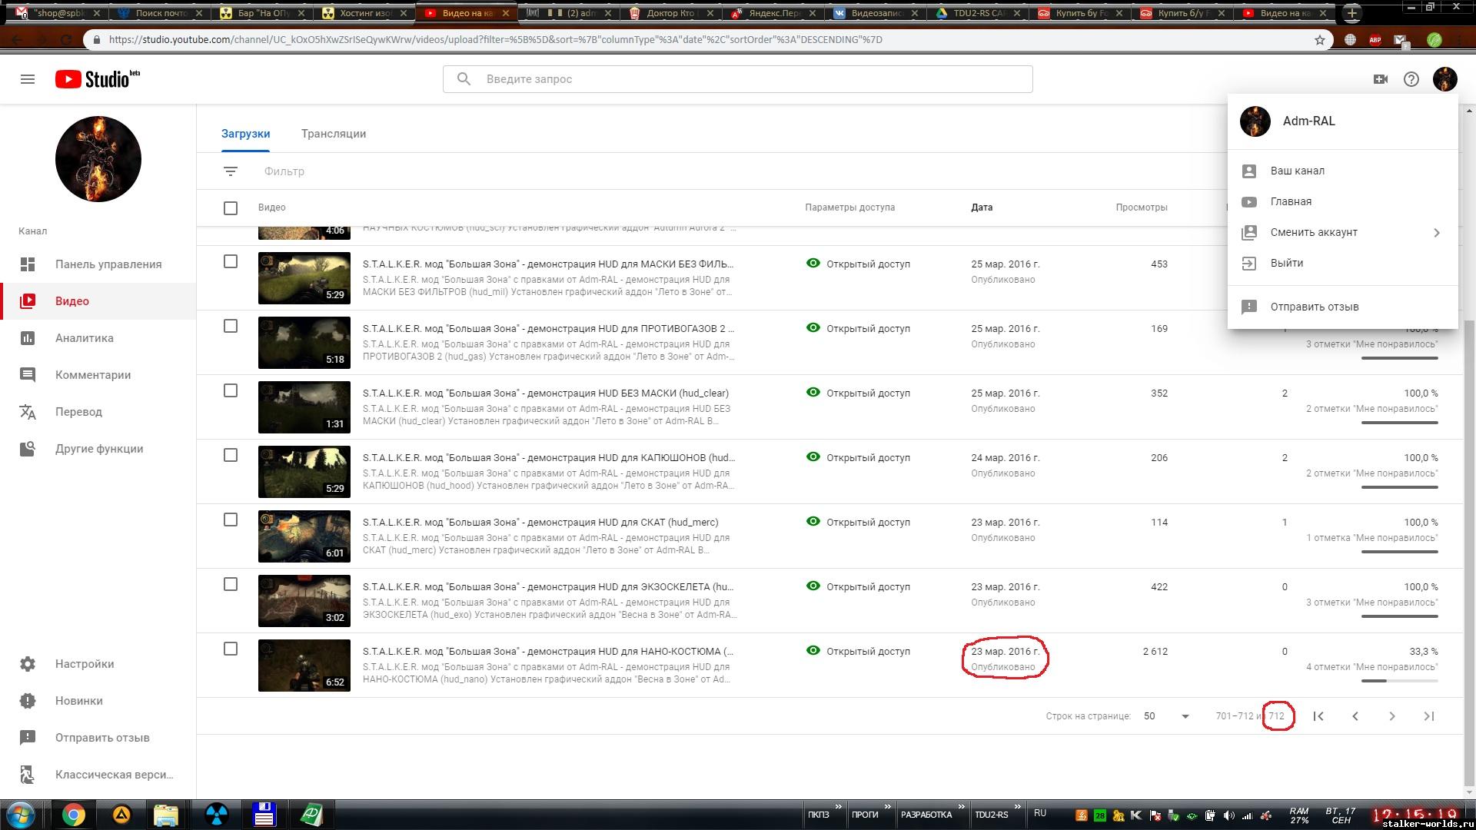This screenshot has width=1476, height=830.
Task: Open Другие функции in the sidebar
Action: pos(98,449)
